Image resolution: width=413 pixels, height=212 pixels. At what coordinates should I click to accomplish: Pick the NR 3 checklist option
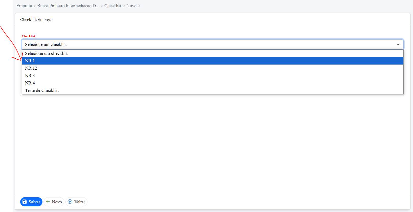tap(30, 76)
